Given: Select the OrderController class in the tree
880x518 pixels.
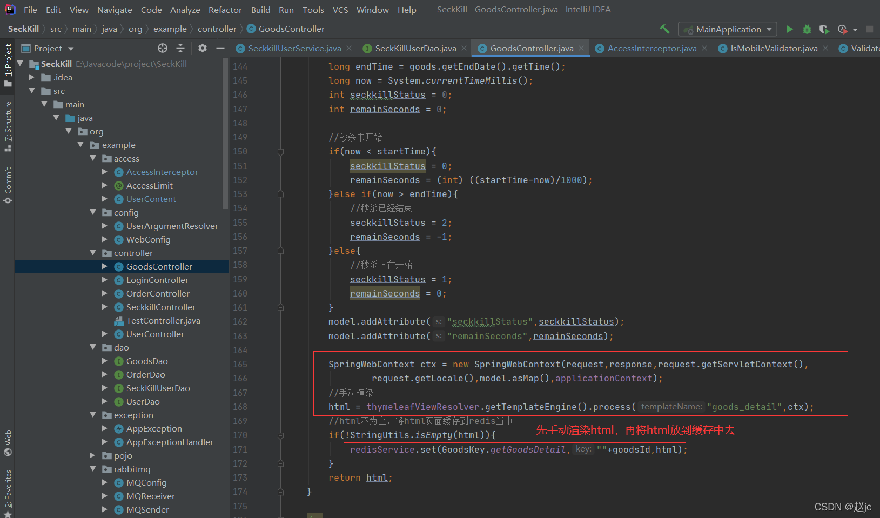Looking at the screenshot, I should click(x=158, y=293).
